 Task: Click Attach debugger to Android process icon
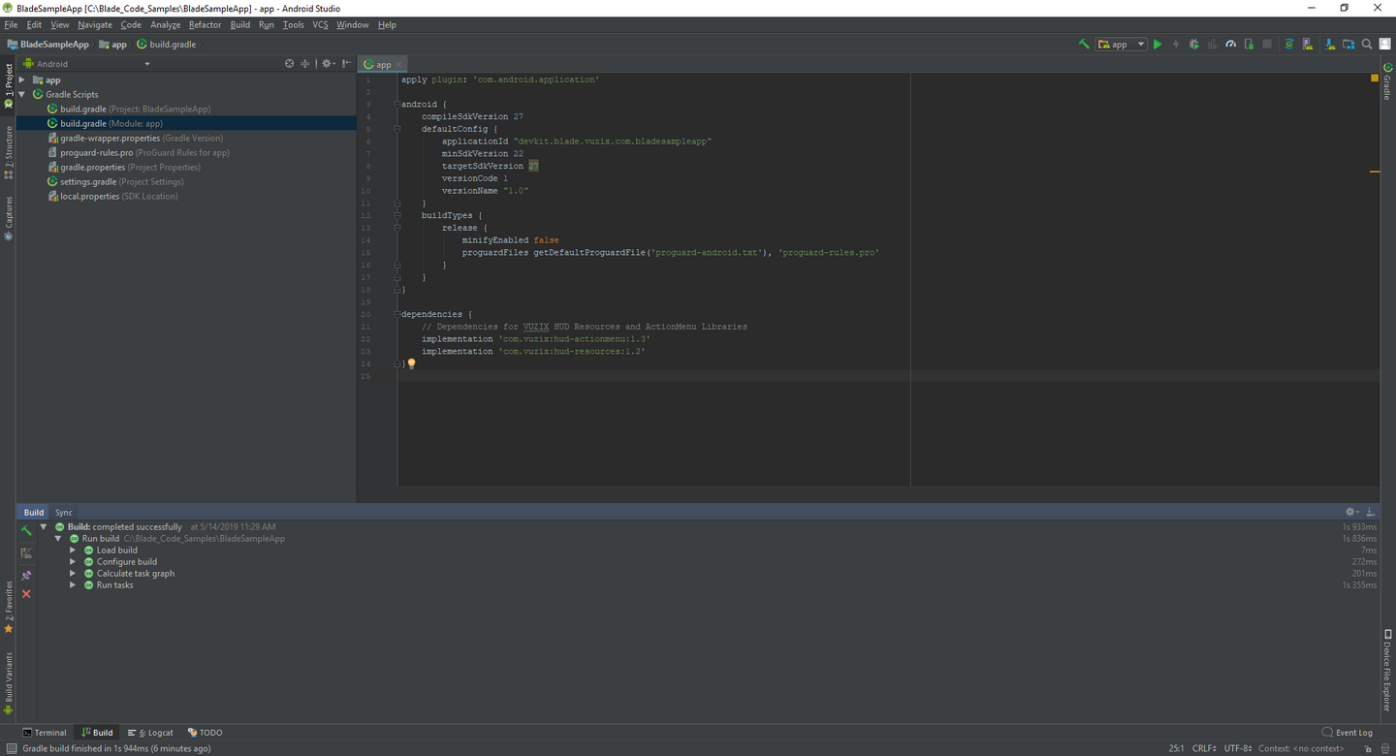click(1249, 45)
